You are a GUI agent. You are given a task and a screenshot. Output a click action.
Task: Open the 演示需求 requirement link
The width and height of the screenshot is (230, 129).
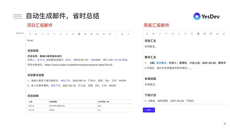pyautogui.click(x=161, y=63)
